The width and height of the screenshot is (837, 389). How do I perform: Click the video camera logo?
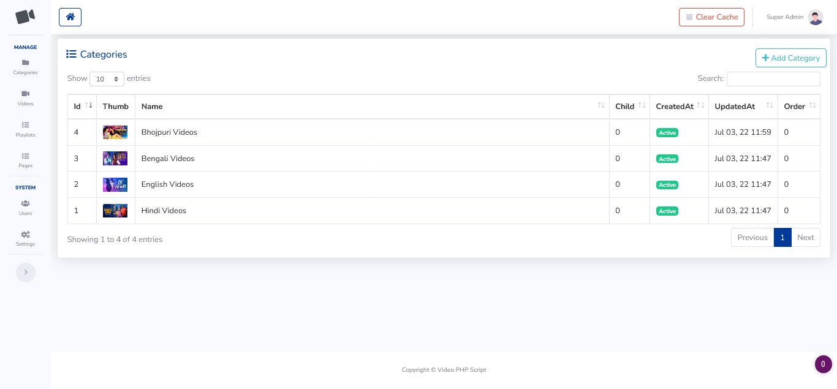[25, 17]
